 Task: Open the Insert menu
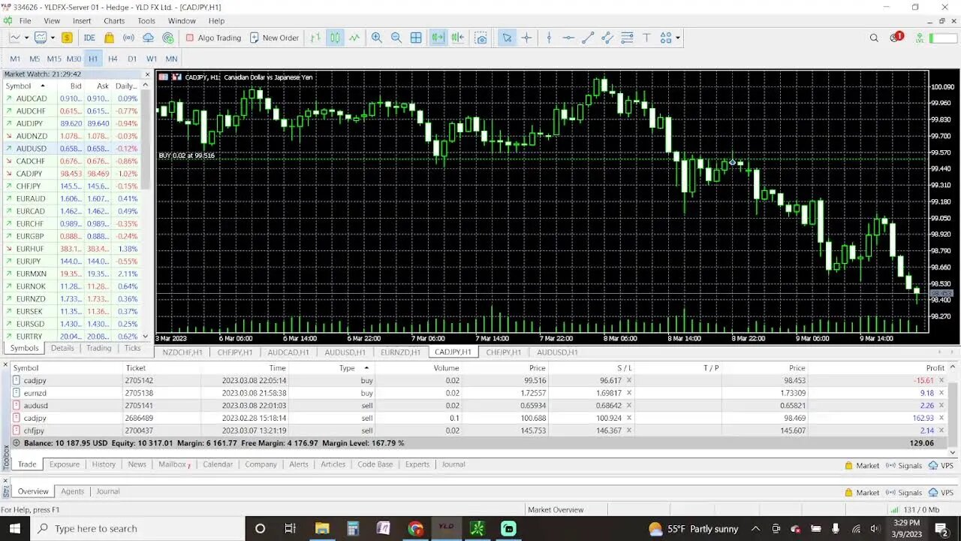click(x=82, y=21)
